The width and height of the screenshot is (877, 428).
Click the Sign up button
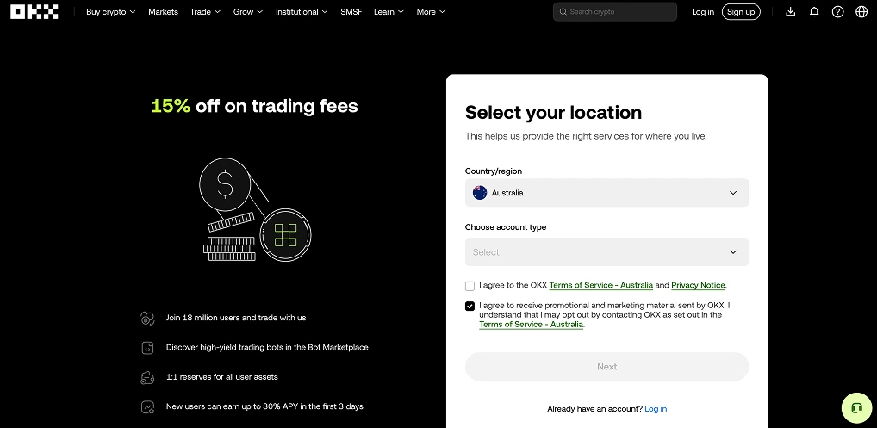741,12
